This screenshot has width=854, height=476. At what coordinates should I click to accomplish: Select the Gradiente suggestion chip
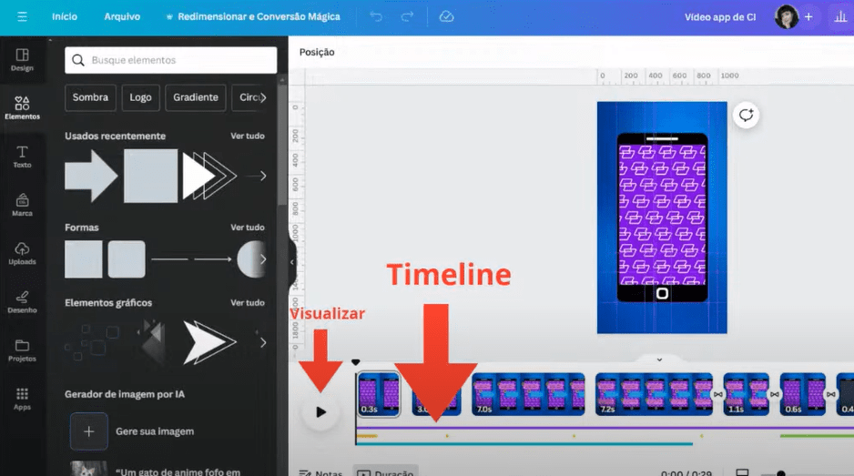[196, 97]
